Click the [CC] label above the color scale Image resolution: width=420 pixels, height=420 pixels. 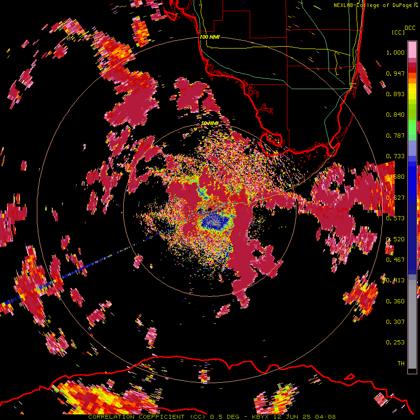coord(398,32)
